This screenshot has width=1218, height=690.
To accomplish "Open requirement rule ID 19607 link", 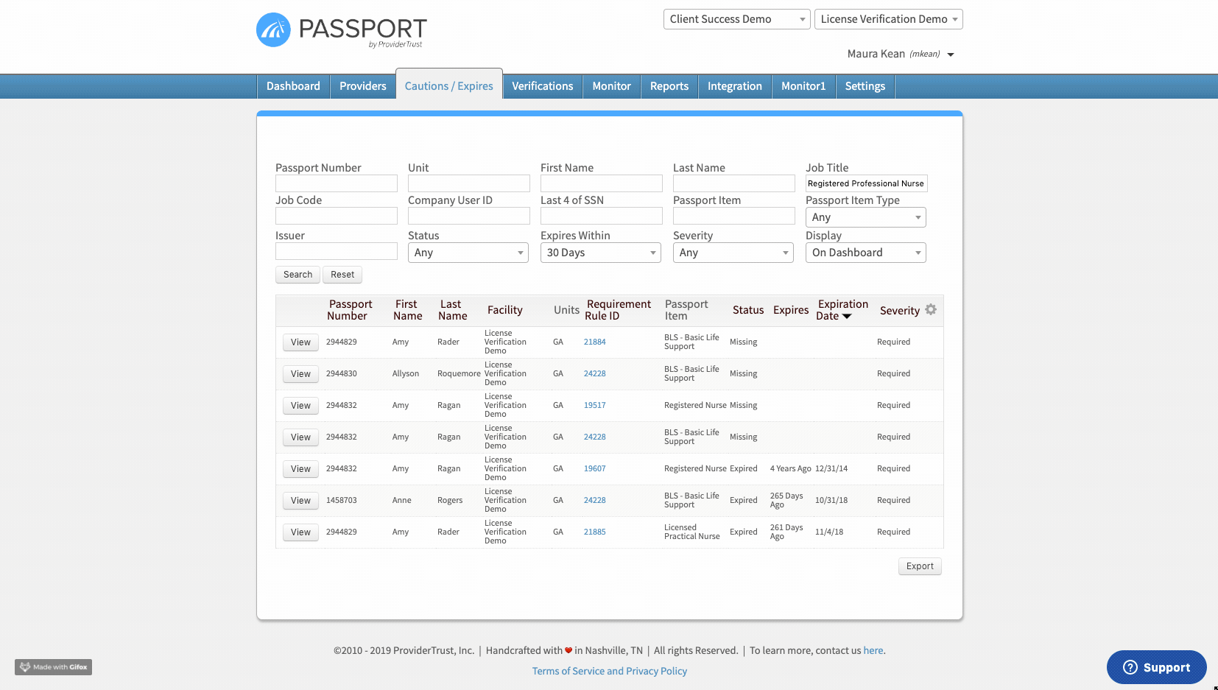I will (594, 468).
